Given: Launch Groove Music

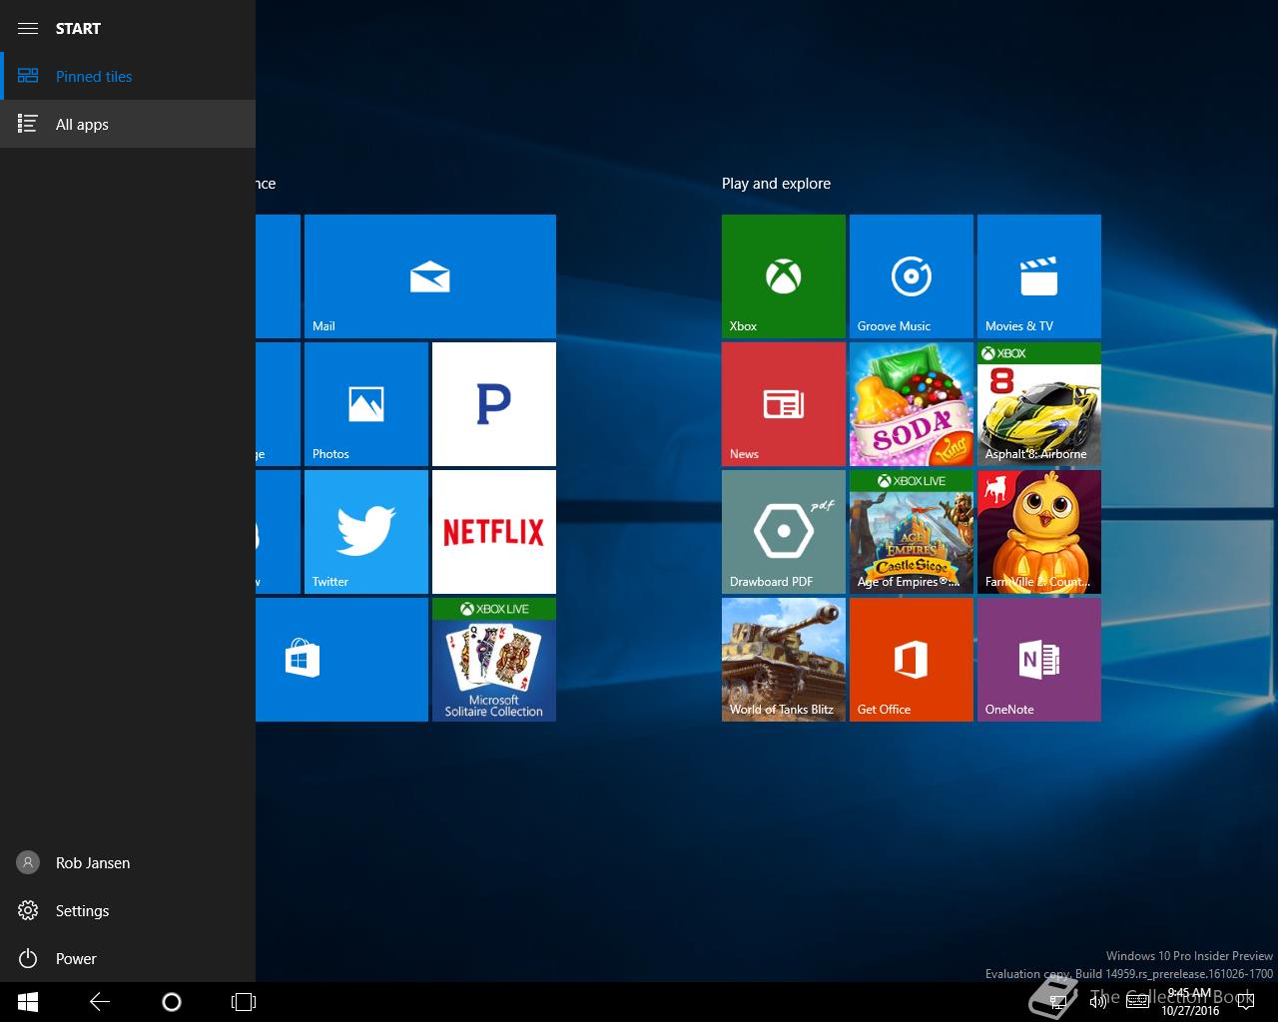Looking at the screenshot, I should tap(912, 276).
